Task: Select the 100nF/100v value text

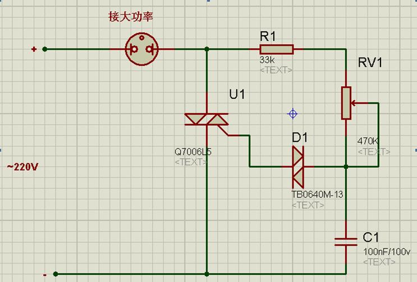Action: [x=387, y=252]
